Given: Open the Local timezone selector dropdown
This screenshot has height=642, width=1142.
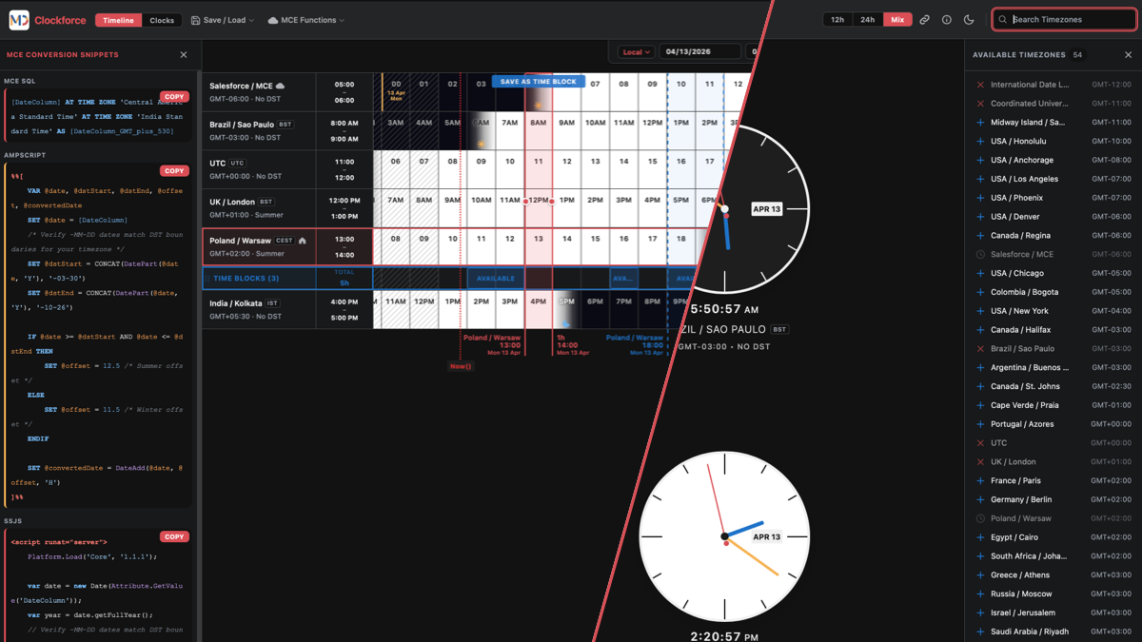Looking at the screenshot, I should 635,52.
